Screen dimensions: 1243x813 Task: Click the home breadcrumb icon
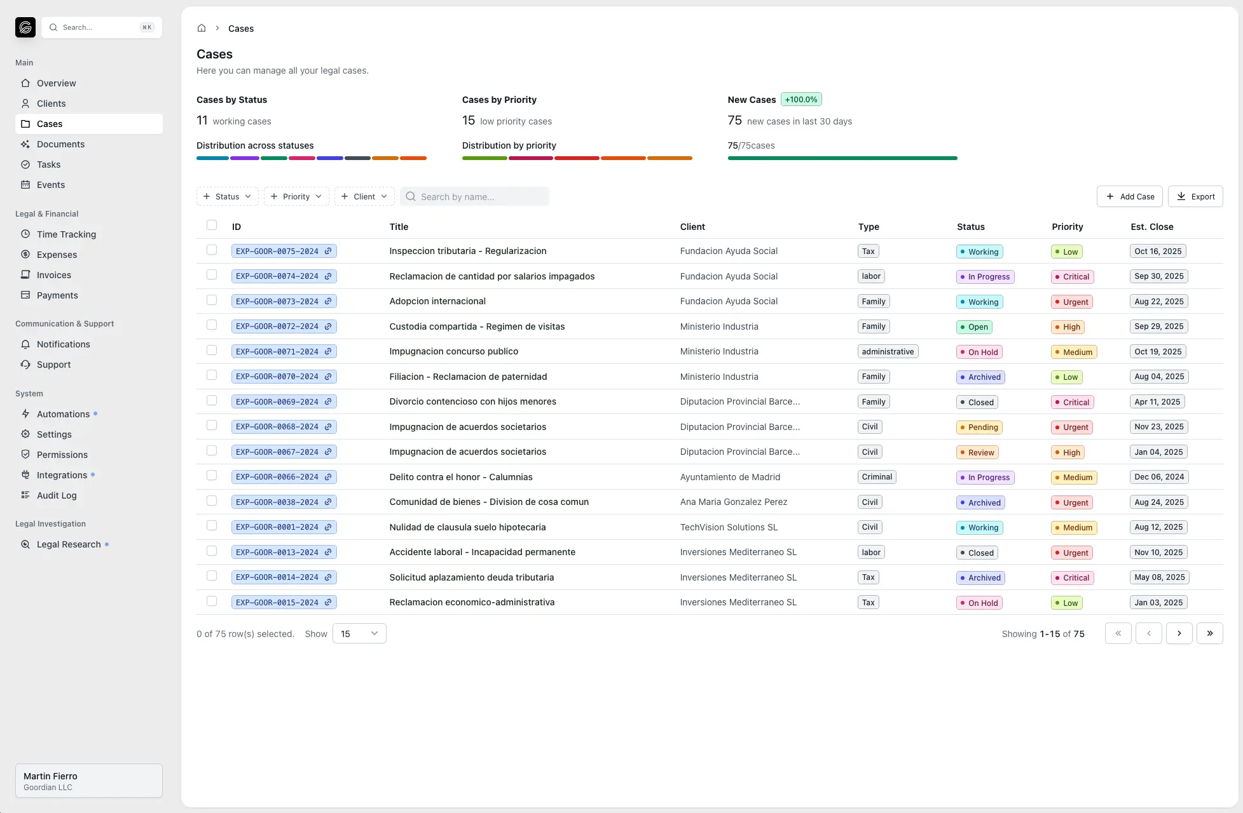click(x=202, y=28)
